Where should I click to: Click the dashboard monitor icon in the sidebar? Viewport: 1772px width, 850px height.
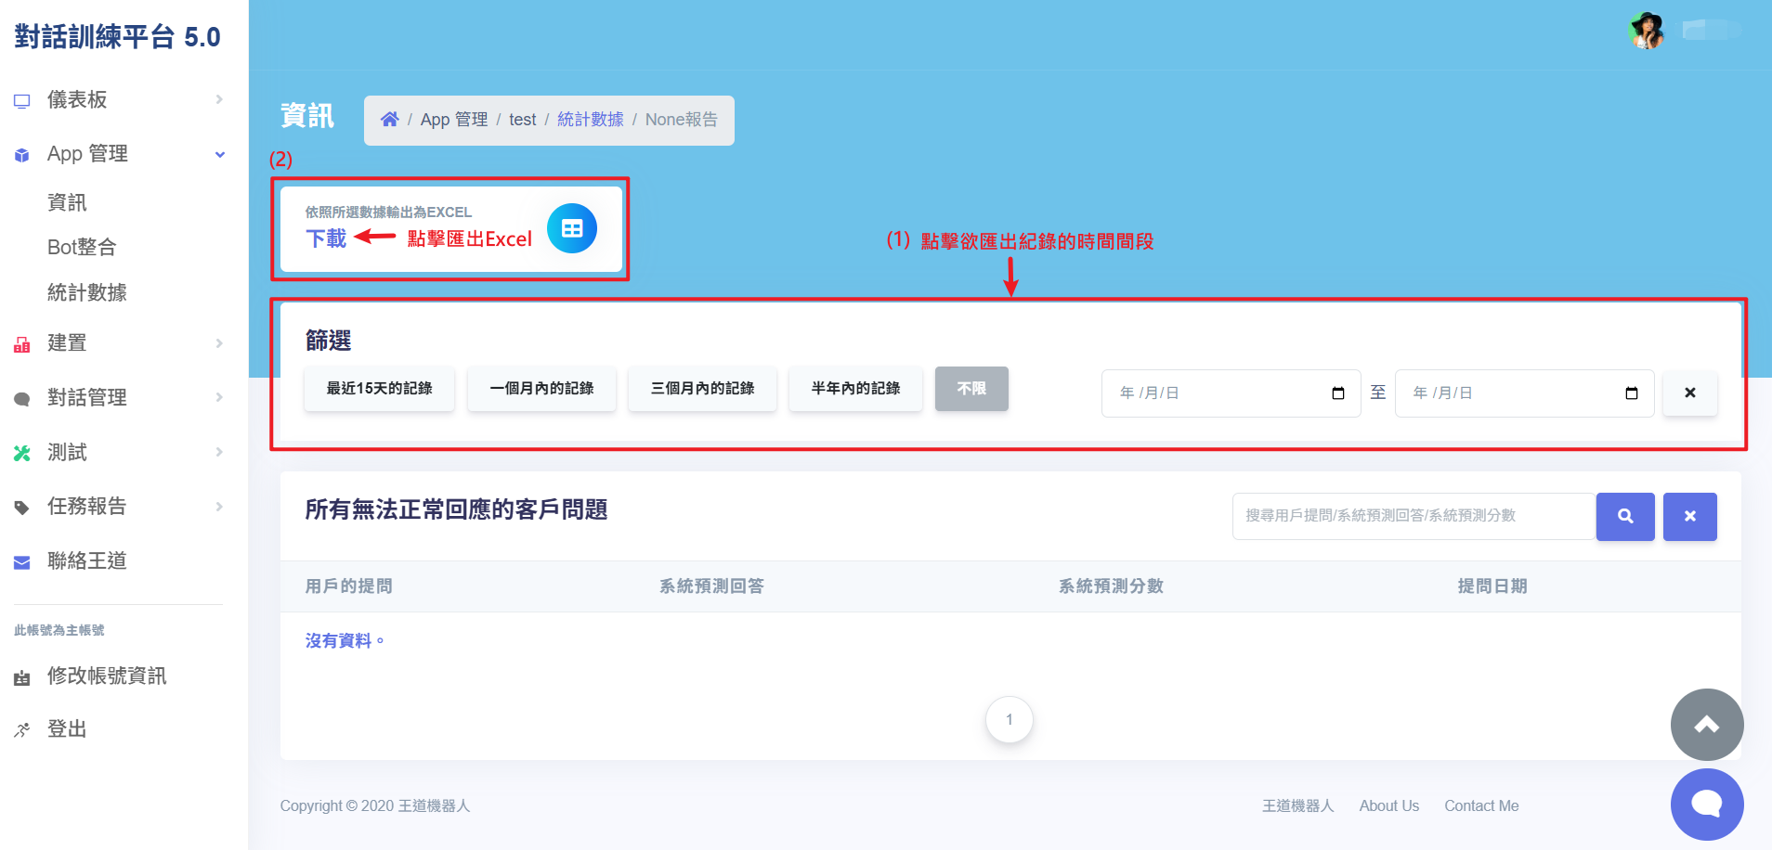(22, 100)
